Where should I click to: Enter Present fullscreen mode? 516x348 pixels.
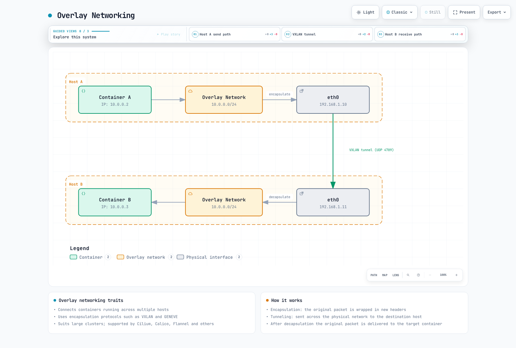click(x=464, y=12)
